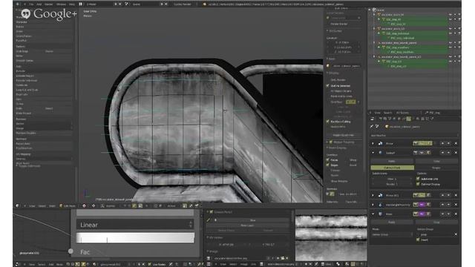The height and width of the screenshot is (267, 475).
Task: Open Cycles Render engine dropdown
Action: point(184,4)
